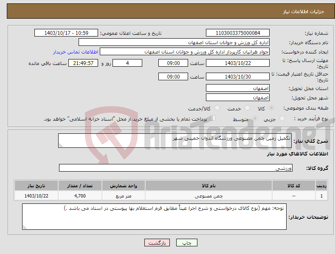Click the نام کالا column header
Image resolution: width=335 pixels, height=254 pixels.
(x=208, y=186)
